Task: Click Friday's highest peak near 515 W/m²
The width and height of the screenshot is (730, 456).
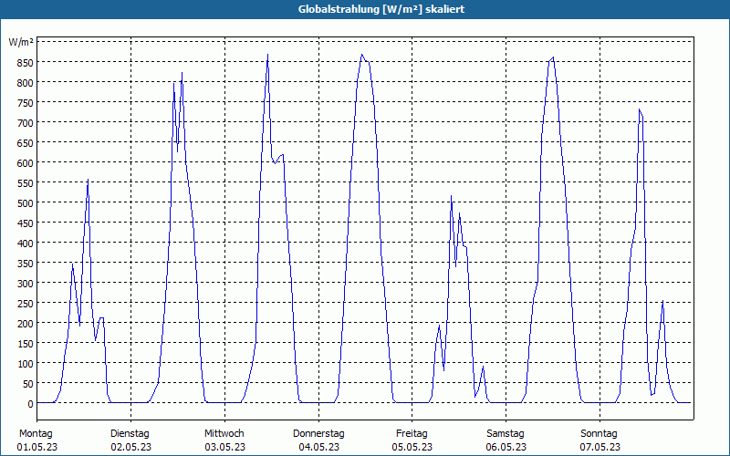Action: tap(451, 196)
